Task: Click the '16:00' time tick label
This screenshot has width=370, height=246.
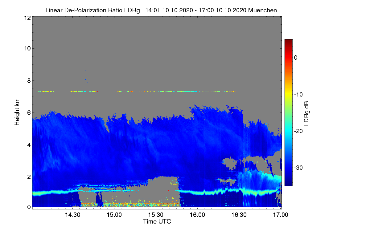Action: (x=197, y=215)
